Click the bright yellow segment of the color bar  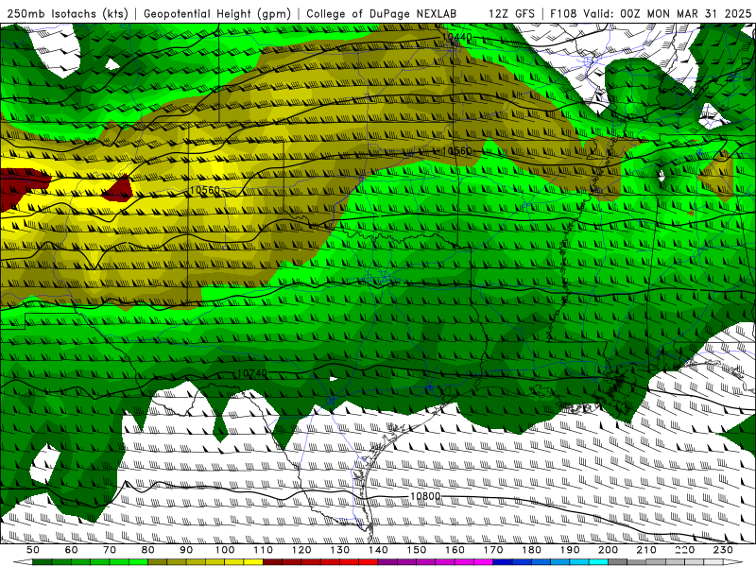253,562
